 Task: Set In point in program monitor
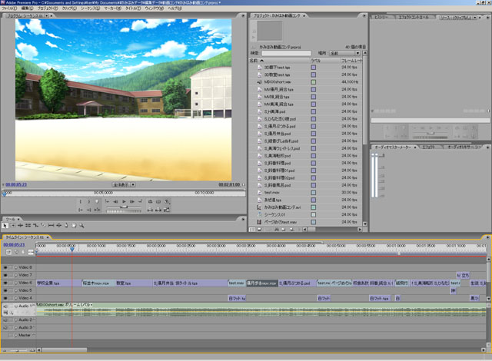(80, 201)
